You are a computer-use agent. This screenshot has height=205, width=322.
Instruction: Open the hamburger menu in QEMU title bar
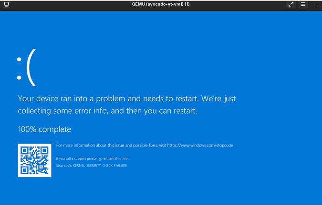303,4
